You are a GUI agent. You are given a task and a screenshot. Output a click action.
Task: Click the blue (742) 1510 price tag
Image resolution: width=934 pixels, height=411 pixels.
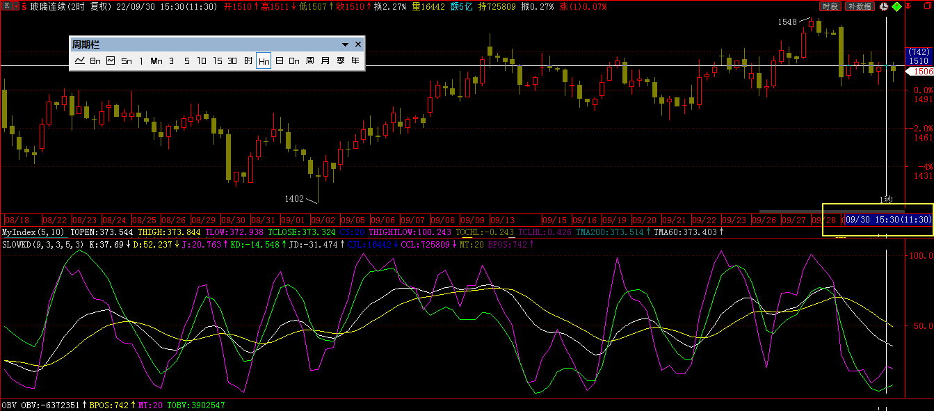click(918, 56)
